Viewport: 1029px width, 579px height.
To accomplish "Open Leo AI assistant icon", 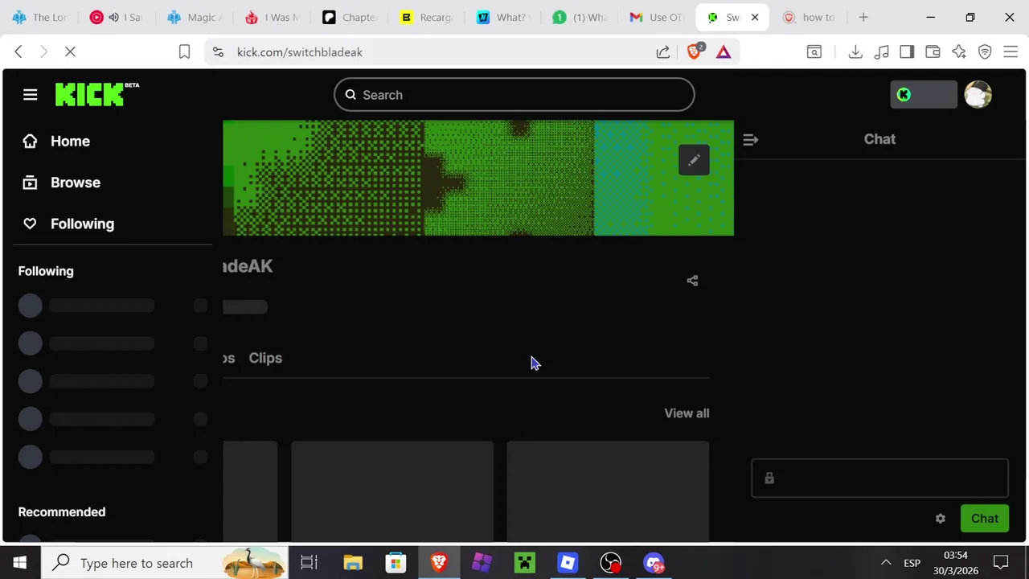I will click(x=959, y=52).
